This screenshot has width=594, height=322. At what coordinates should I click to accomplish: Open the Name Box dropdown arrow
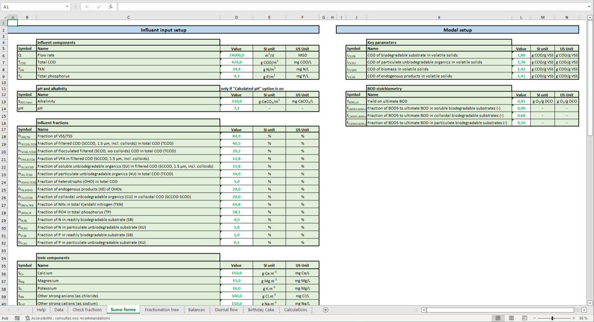click(67, 7)
